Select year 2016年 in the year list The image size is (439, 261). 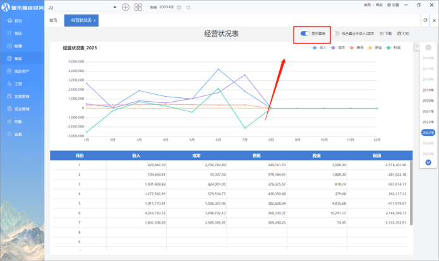pos(428,58)
